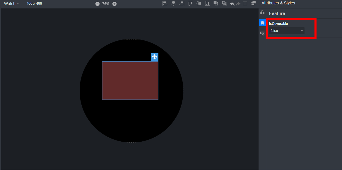Click the vertical middle align icon
Viewport: 342px width, 170px height.
click(199, 4)
